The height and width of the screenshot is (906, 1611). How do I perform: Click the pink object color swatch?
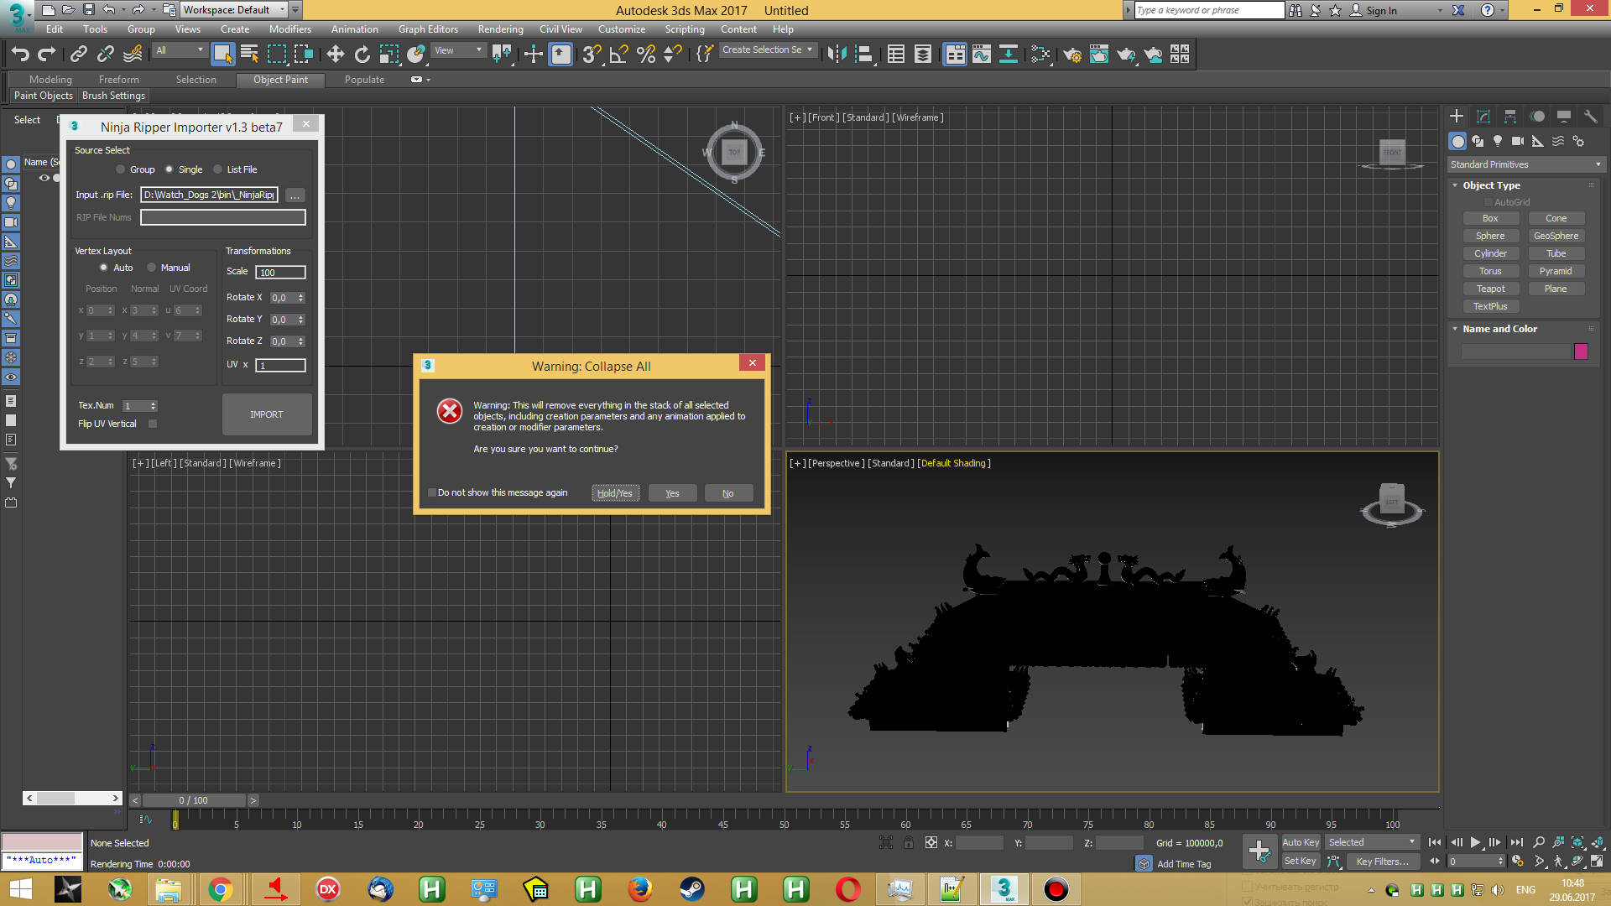click(x=1581, y=351)
